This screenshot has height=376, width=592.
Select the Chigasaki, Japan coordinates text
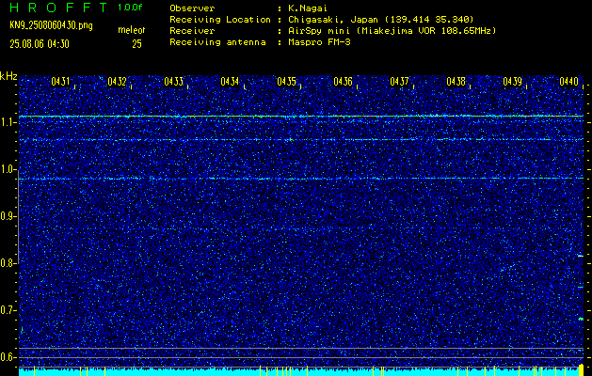coord(380,19)
